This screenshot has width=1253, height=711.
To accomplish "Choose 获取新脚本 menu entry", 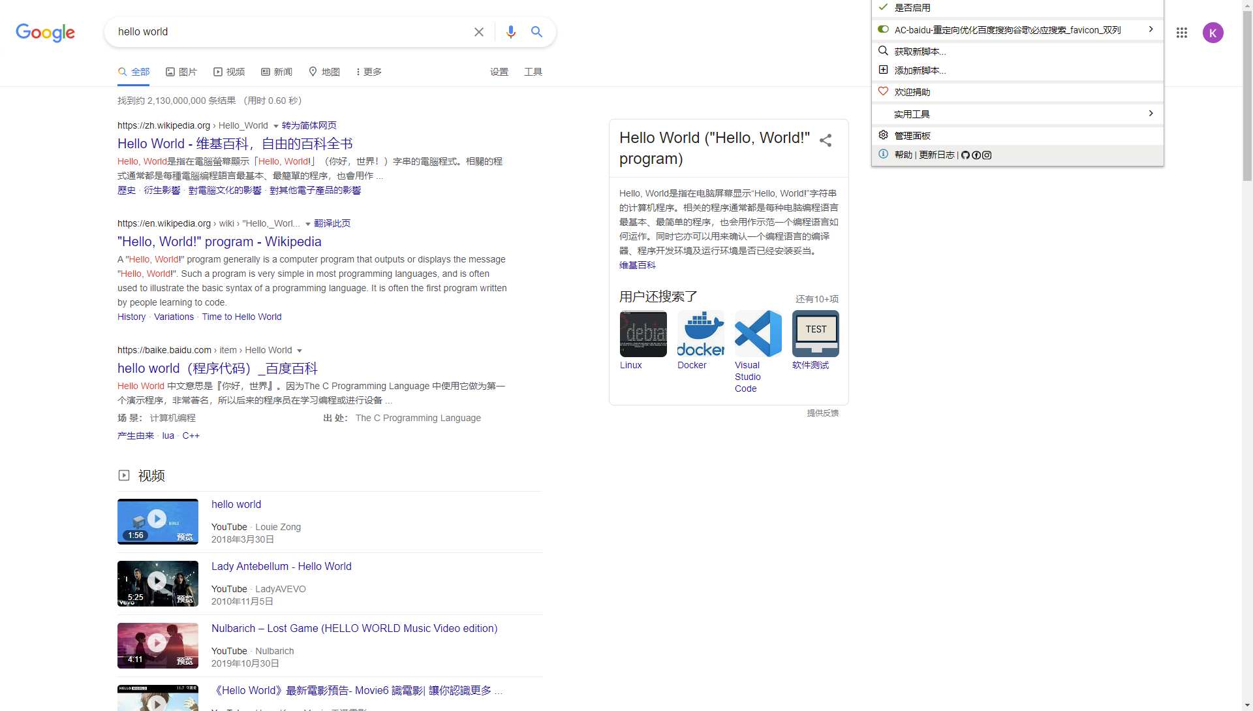I will point(1017,52).
